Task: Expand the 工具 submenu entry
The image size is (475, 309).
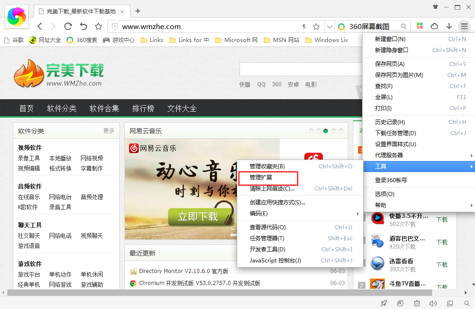Action: pyautogui.click(x=419, y=166)
